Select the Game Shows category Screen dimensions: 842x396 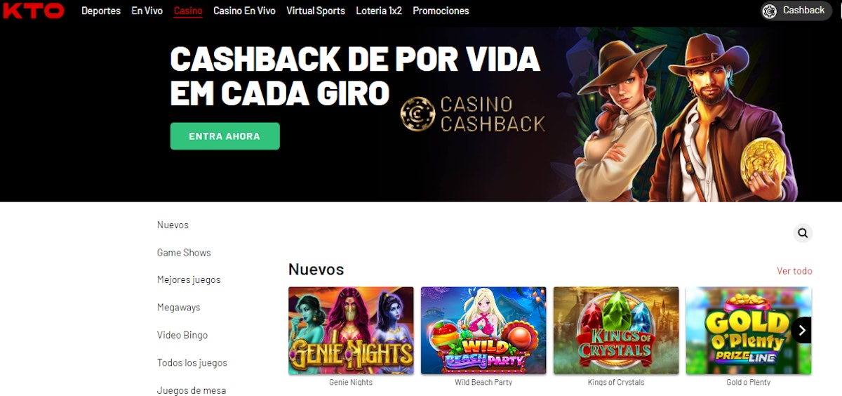(184, 253)
